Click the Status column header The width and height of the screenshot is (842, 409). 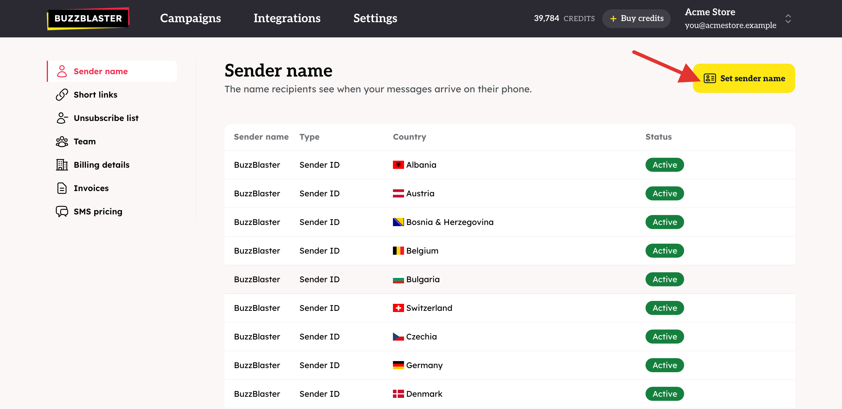658,137
